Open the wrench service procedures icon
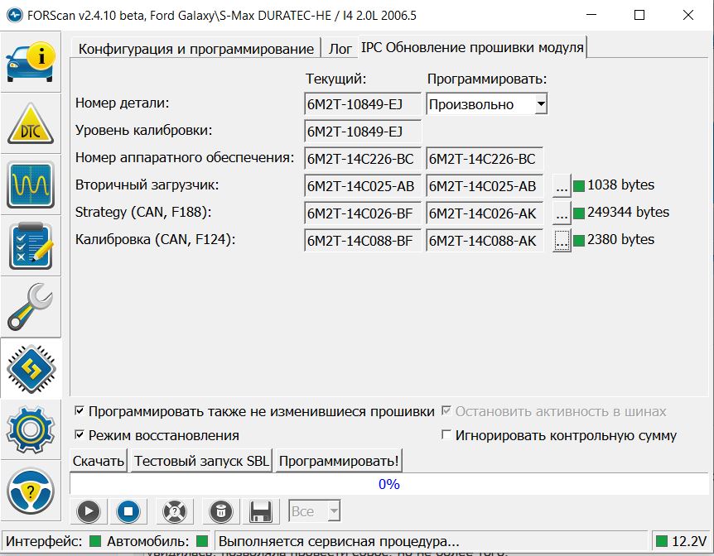This screenshot has width=714, height=556. [x=31, y=307]
